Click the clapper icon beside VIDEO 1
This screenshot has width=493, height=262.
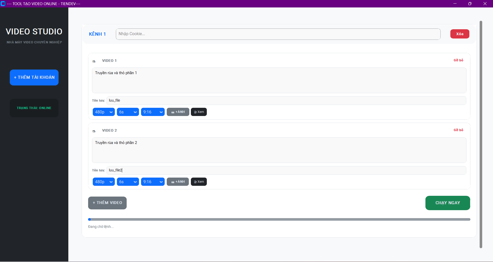[94, 61]
